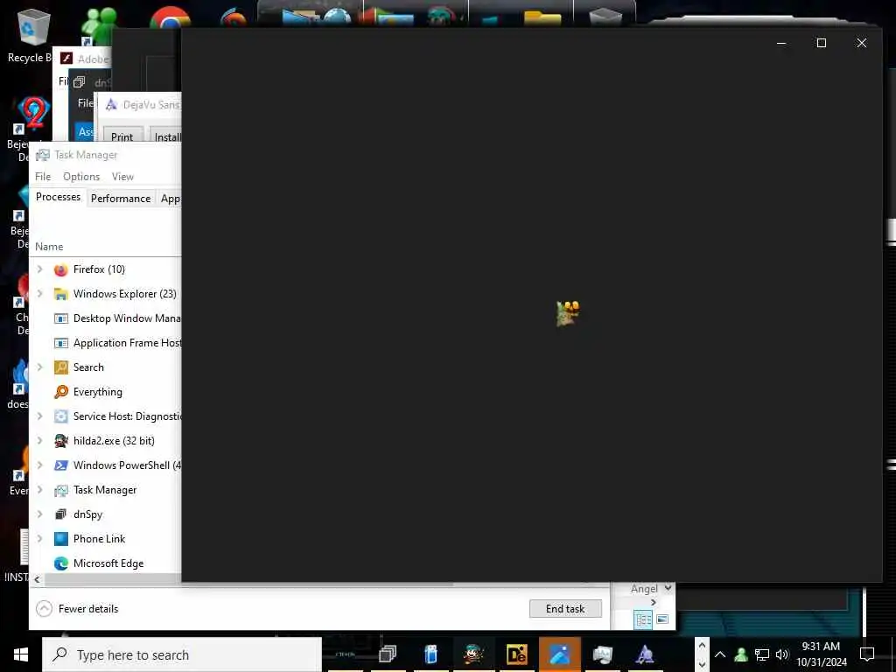This screenshot has height=672, width=896.
Task: Expand the Windows PowerShell process group
Action: (x=39, y=465)
